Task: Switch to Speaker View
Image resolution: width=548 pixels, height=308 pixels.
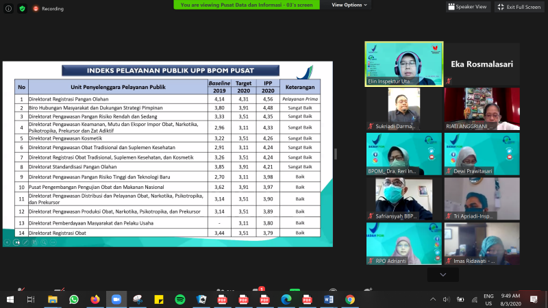Action: tap(468, 7)
